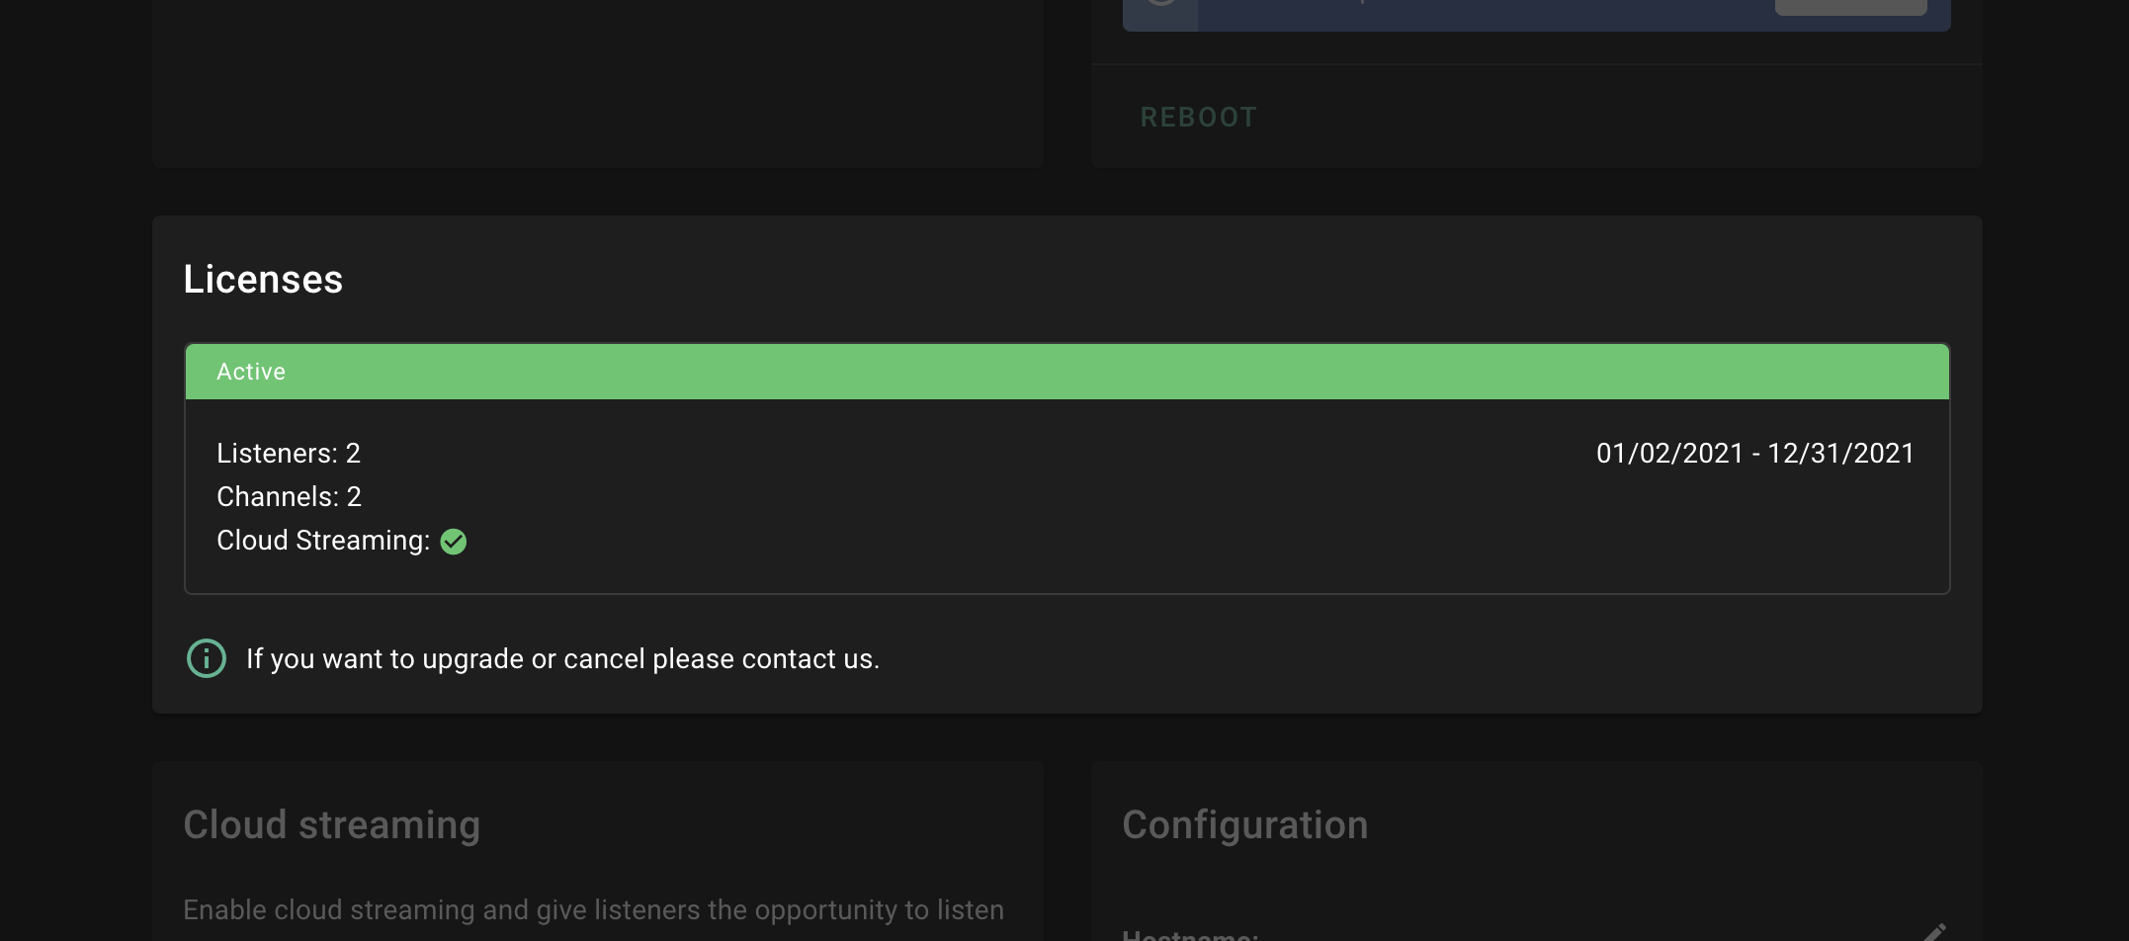
Task: Click the grey button in the blue banner
Action: [x=1850, y=7]
